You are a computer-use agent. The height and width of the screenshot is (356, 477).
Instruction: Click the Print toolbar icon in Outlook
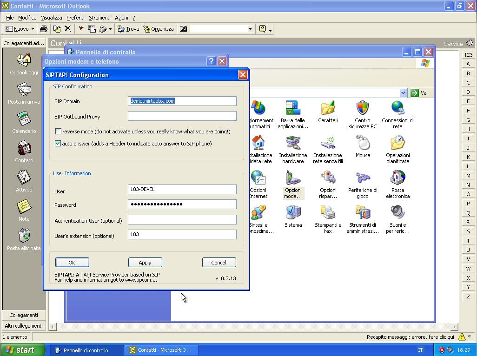click(44, 29)
